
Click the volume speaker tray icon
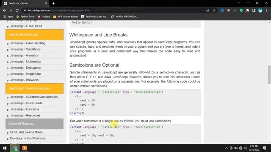point(246,148)
